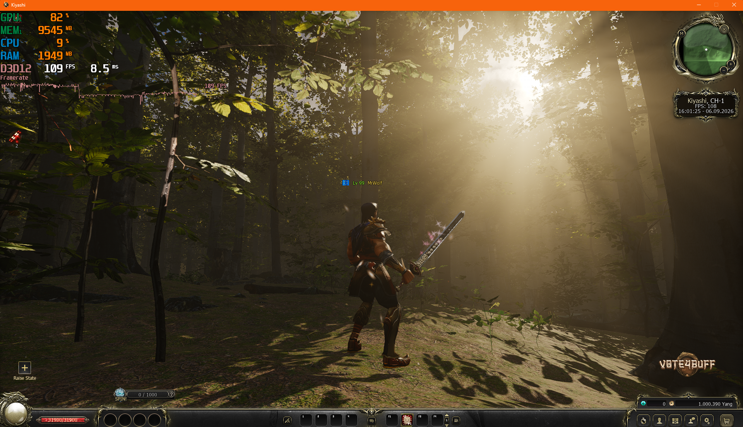Select the first empty circular slot
The height and width of the screenshot is (427, 743).
110,420
